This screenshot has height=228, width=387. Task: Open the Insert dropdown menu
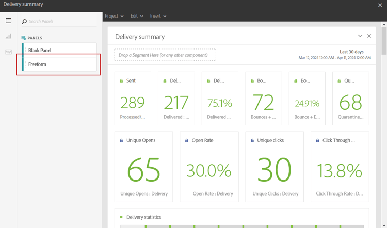pyautogui.click(x=158, y=16)
